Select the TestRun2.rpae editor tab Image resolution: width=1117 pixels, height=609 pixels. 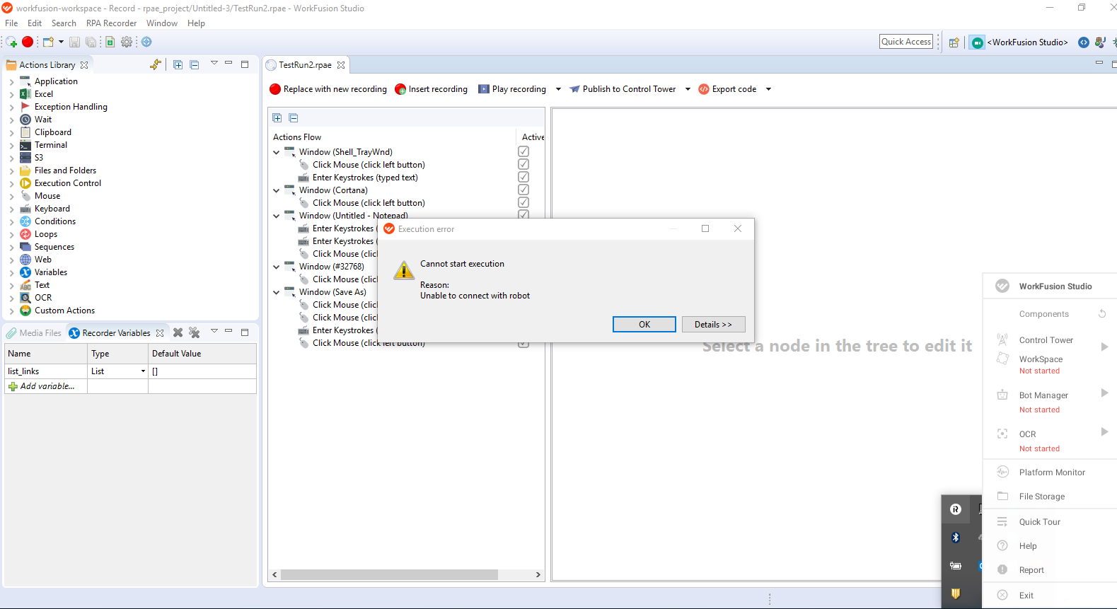(x=305, y=65)
